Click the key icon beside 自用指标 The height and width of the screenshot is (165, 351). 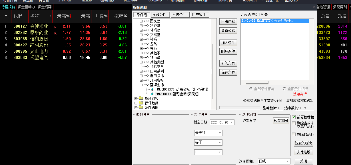pos(147,76)
